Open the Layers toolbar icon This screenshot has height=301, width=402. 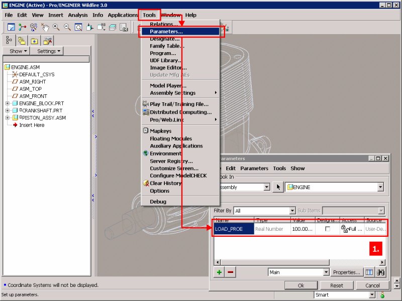coord(113,27)
